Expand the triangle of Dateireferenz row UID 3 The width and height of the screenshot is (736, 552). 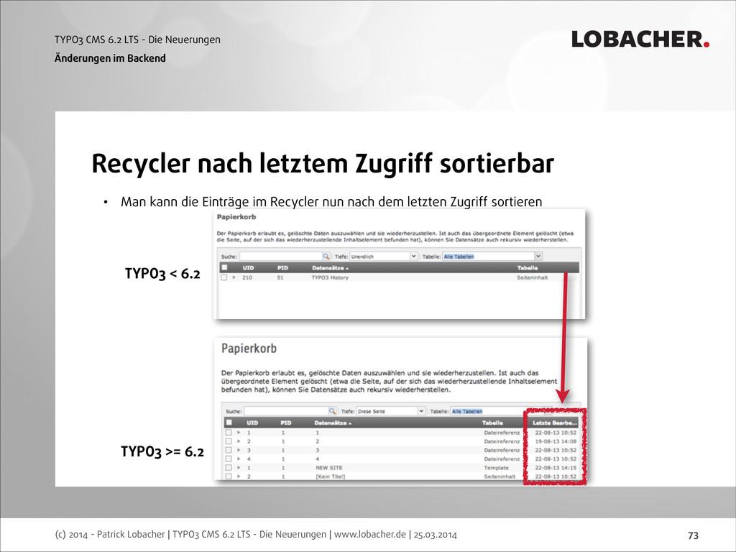[x=239, y=450]
